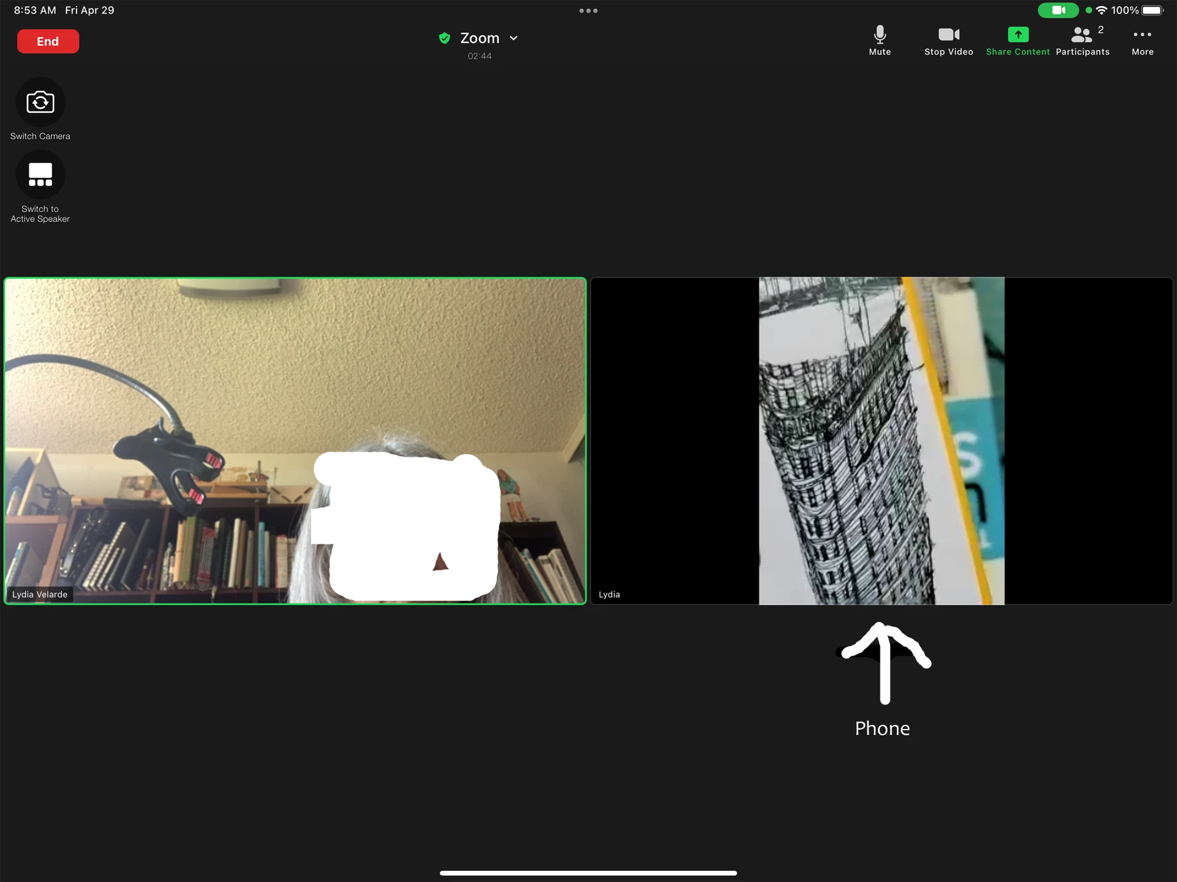The height and width of the screenshot is (882, 1177).
Task: Tap the Zoom meeting title text
Action: [x=480, y=38]
